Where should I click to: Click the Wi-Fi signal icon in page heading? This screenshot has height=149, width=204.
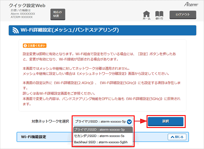pos(15,30)
